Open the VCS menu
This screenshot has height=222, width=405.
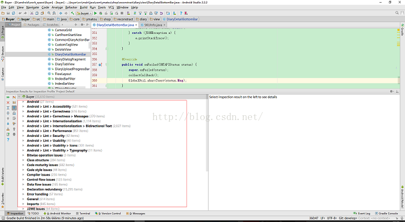(x=111, y=7)
